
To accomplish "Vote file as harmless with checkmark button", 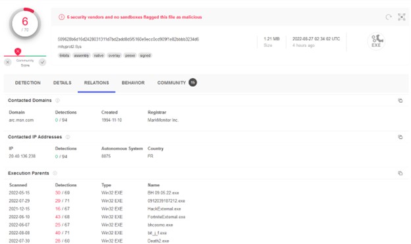I will [42, 62].
